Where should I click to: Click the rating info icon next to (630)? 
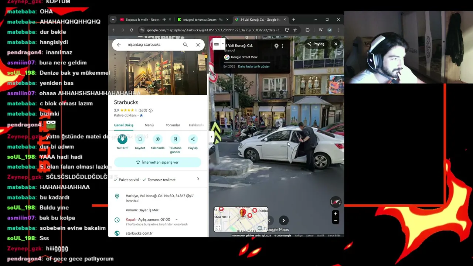pos(150,110)
